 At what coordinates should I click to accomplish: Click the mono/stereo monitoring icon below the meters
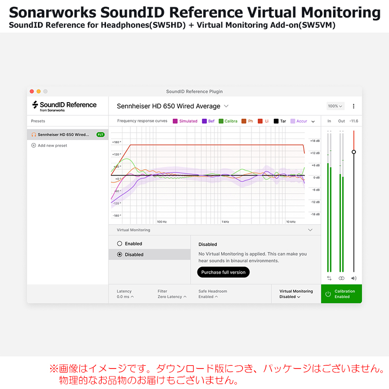(x=341, y=278)
